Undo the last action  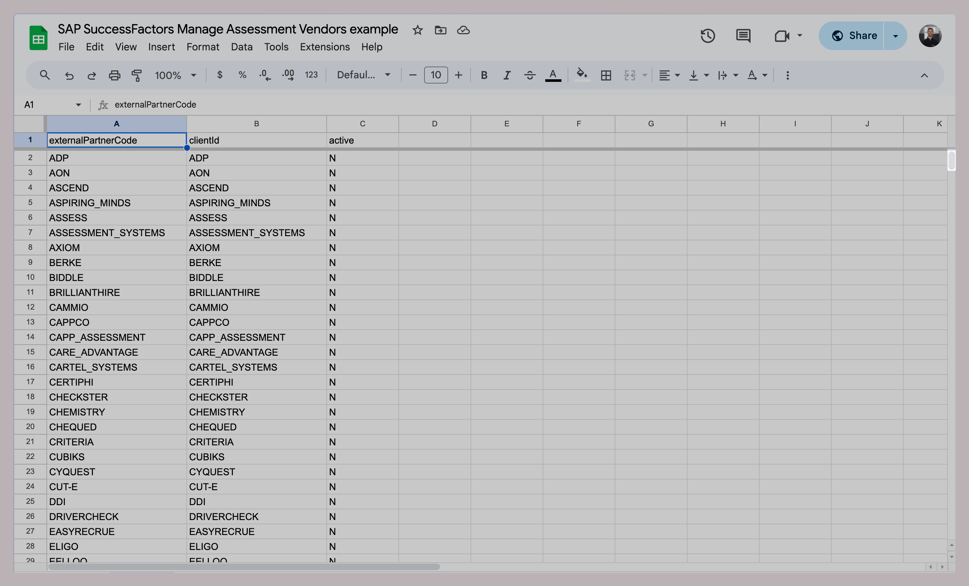69,75
